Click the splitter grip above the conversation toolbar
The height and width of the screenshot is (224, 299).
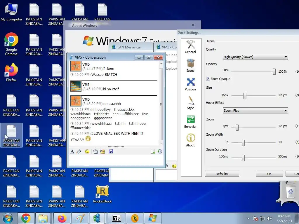pyautogui.click(x=116, y=146)
